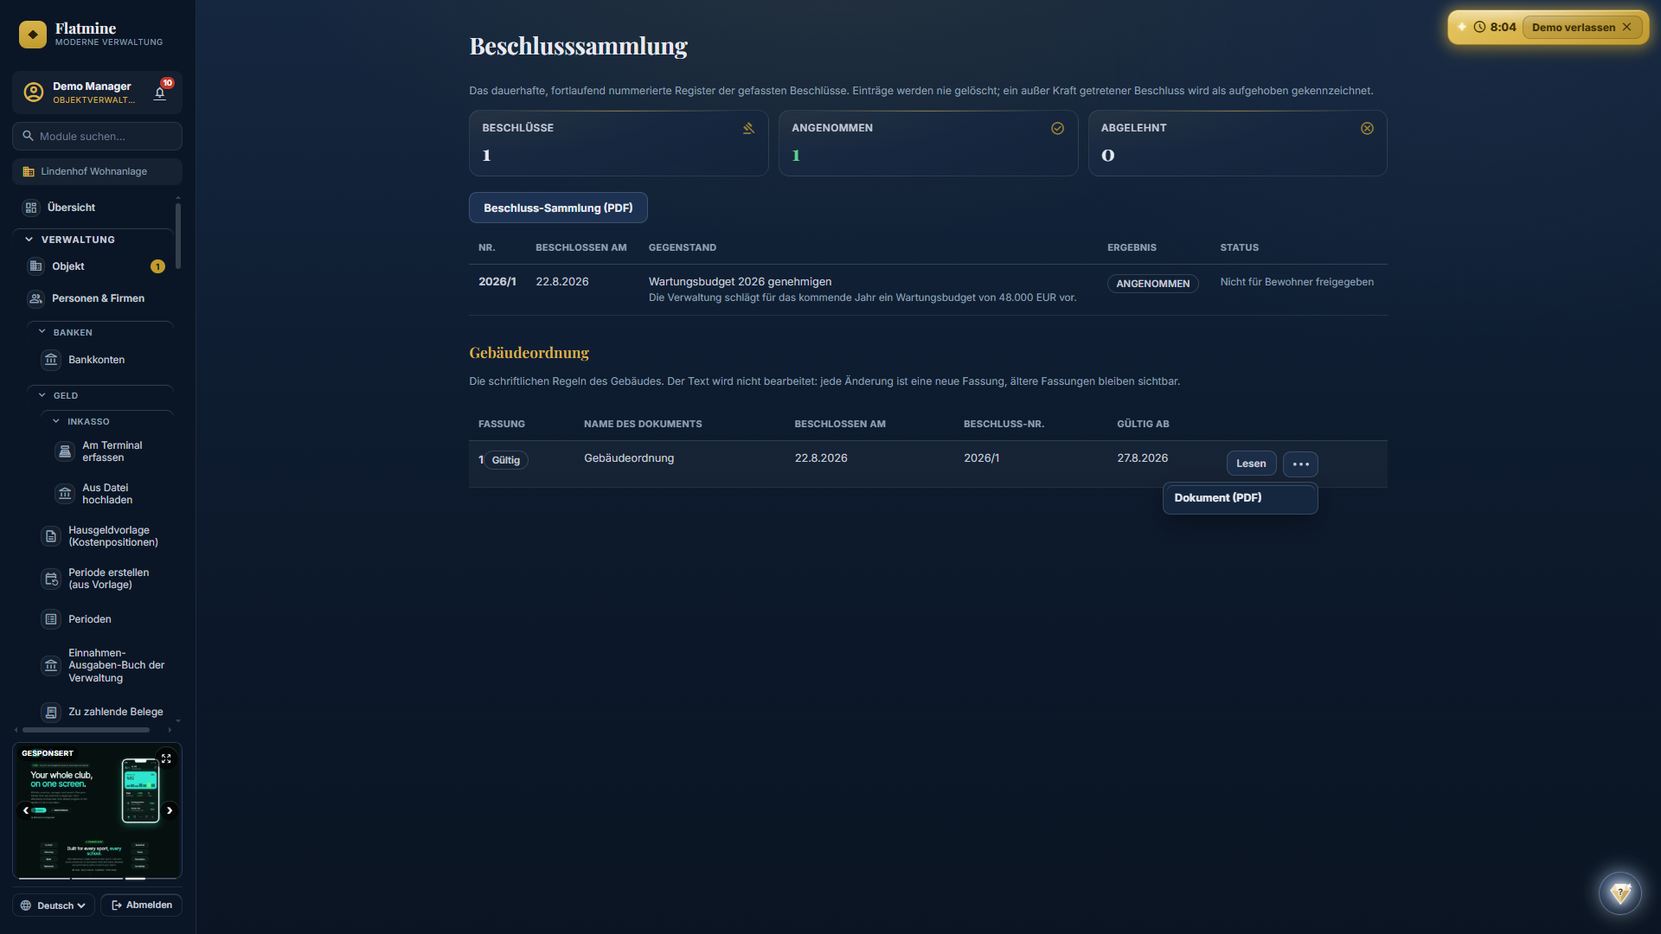Click the Demo Manager avatar icon
Screen dimensions: 1661x934
34,93
